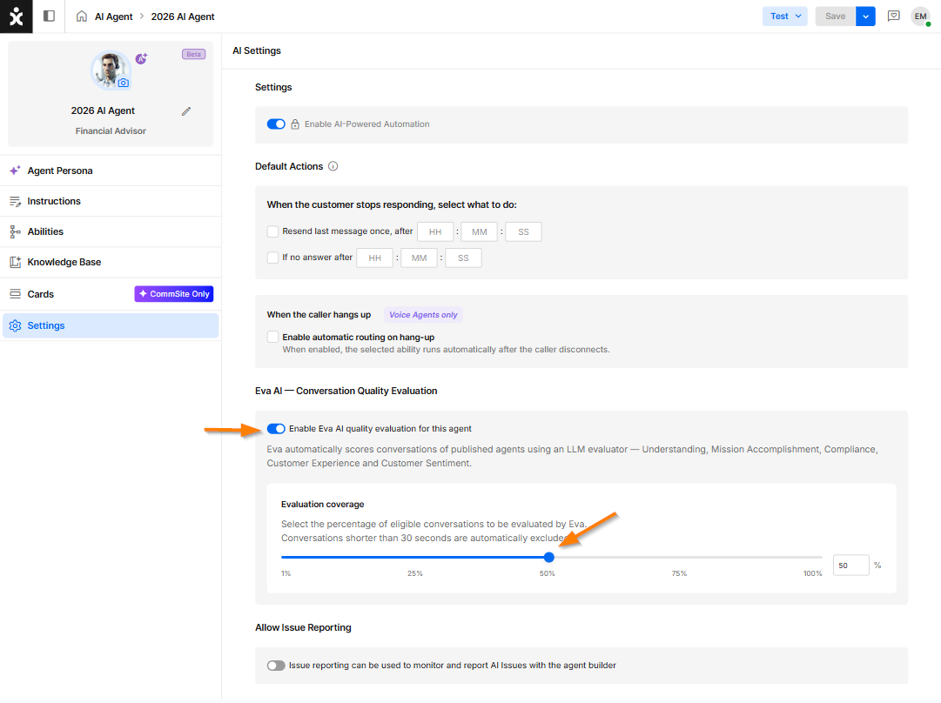Click HH field for Resend last message
The height and width of the screenshot is (703, 941).
pyautogui.click(x=435, y=232)
